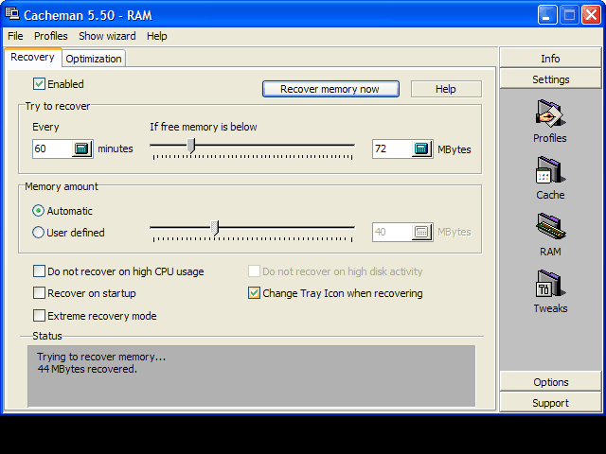Screen dimensions: 606x454
Task: Click the Status message text area
Action: tap(251, 375)
